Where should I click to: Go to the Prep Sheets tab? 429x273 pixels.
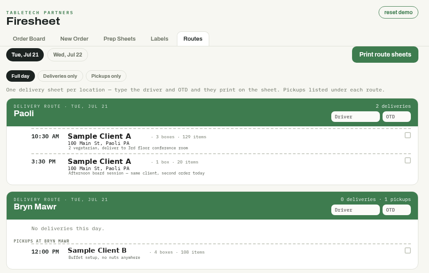point(119,39)
